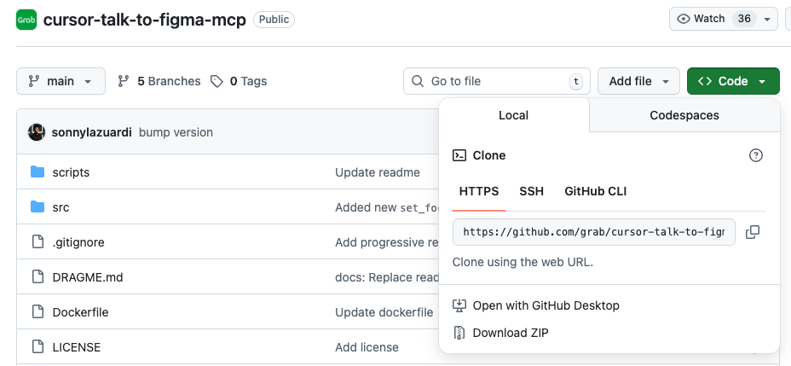Click the tag icon beside 0 Tags
The height and width of the screenshot is (366, 791).
217,81
